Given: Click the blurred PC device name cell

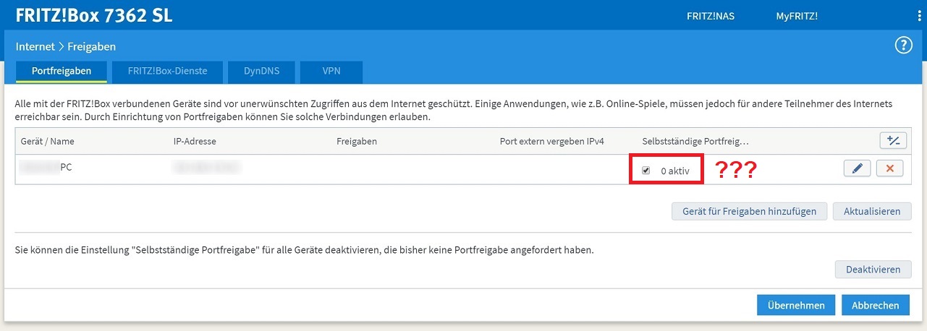Looking at the screenshot, I should 46,167.
